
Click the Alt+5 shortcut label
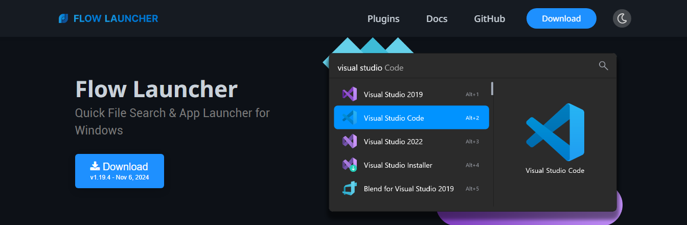[x=472, y=189]
